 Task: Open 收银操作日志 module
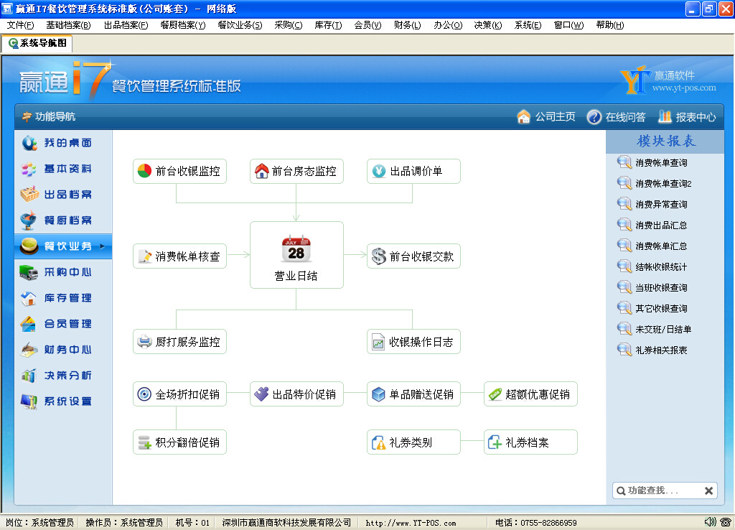(413, 341)
